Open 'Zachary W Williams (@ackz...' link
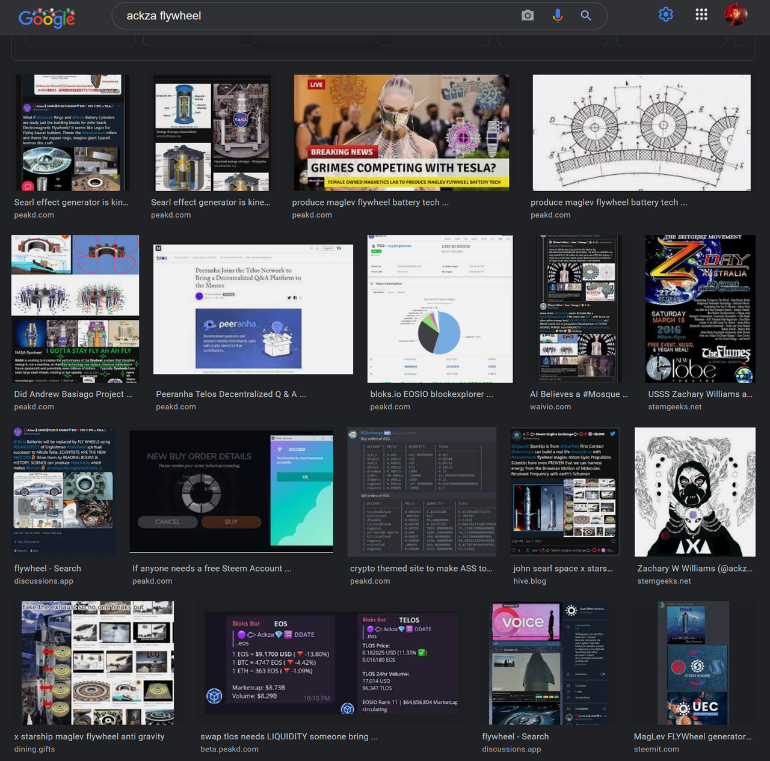Image resolution: width=770 pixels, height=761 pixels. click(x=695, y=569)
